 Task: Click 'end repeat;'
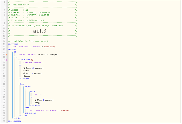tap(31, 113)
